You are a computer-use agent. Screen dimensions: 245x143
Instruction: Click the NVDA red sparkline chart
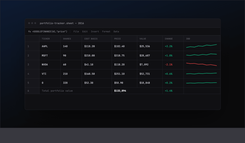202,64
